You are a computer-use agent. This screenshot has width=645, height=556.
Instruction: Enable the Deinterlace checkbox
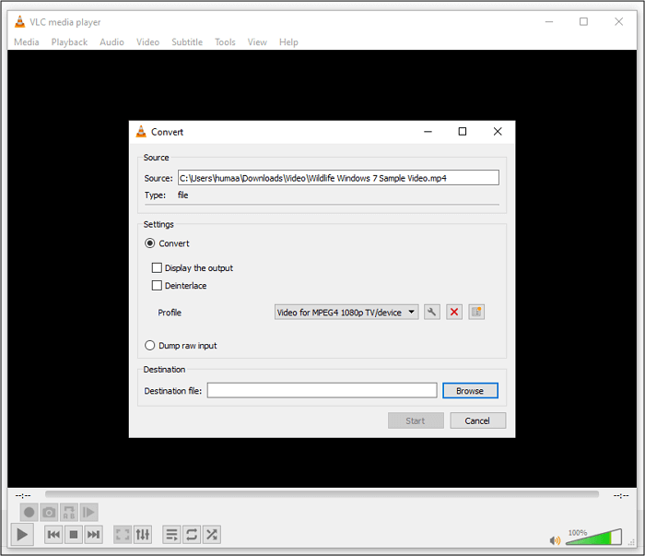click(157, 286)
